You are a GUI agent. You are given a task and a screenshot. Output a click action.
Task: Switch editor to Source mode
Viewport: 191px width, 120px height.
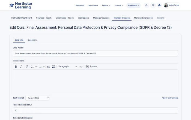91,67
